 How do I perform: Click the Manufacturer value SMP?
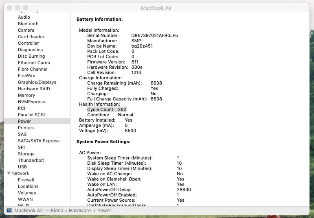point(136,41)
